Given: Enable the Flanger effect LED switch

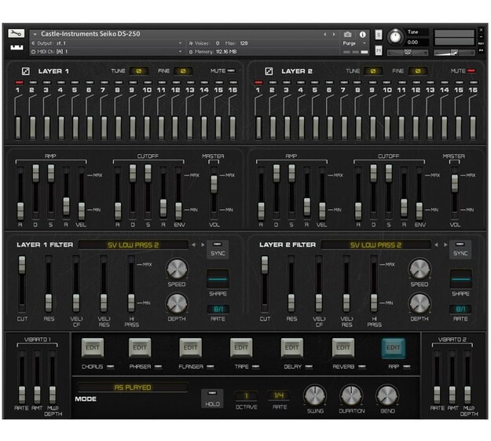Looking at the screenshot, I should 211,366.
